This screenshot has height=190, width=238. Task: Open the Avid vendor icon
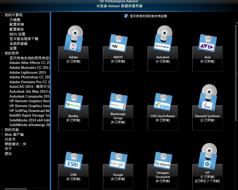(x=207, y=43)
